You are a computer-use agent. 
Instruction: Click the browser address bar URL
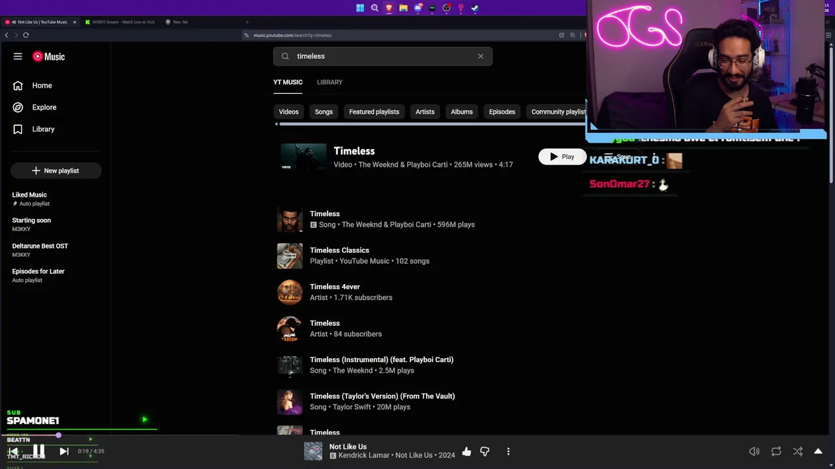click(x=293, y=35)
